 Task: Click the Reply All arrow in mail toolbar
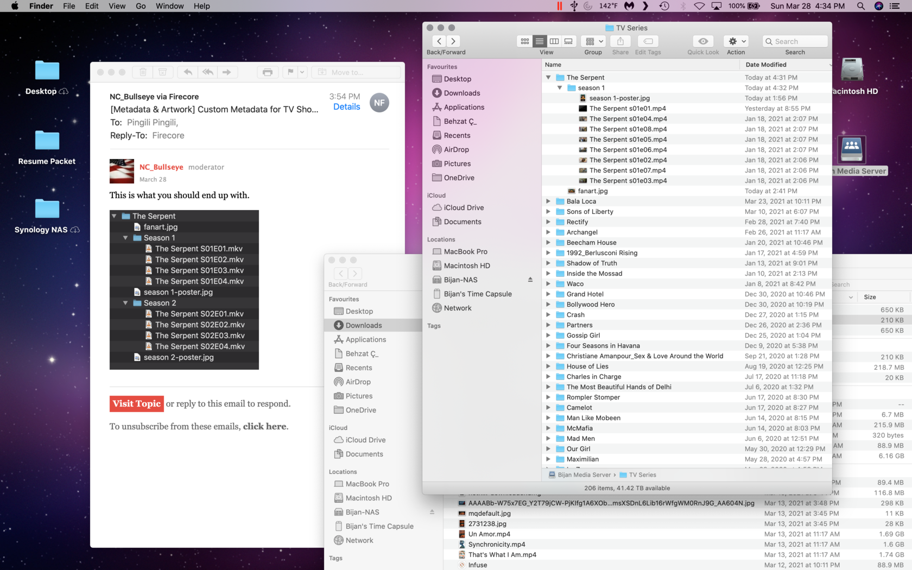207,72
